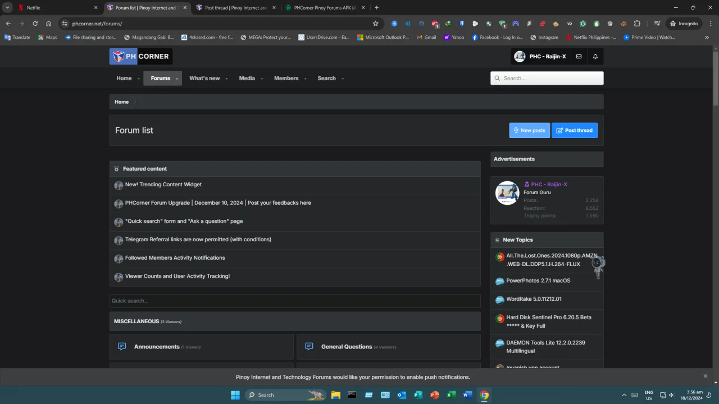Screen dimensions: 719x404
Task: Open WordRake 5.0.11212.01 topic
Action: (x=534, y=299)
